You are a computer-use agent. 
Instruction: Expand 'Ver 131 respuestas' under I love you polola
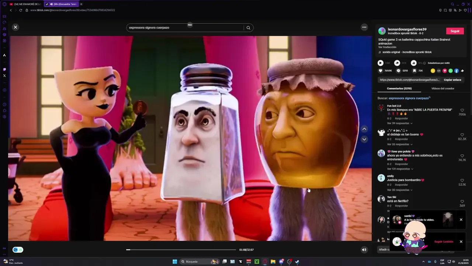[x=400, y=169]
